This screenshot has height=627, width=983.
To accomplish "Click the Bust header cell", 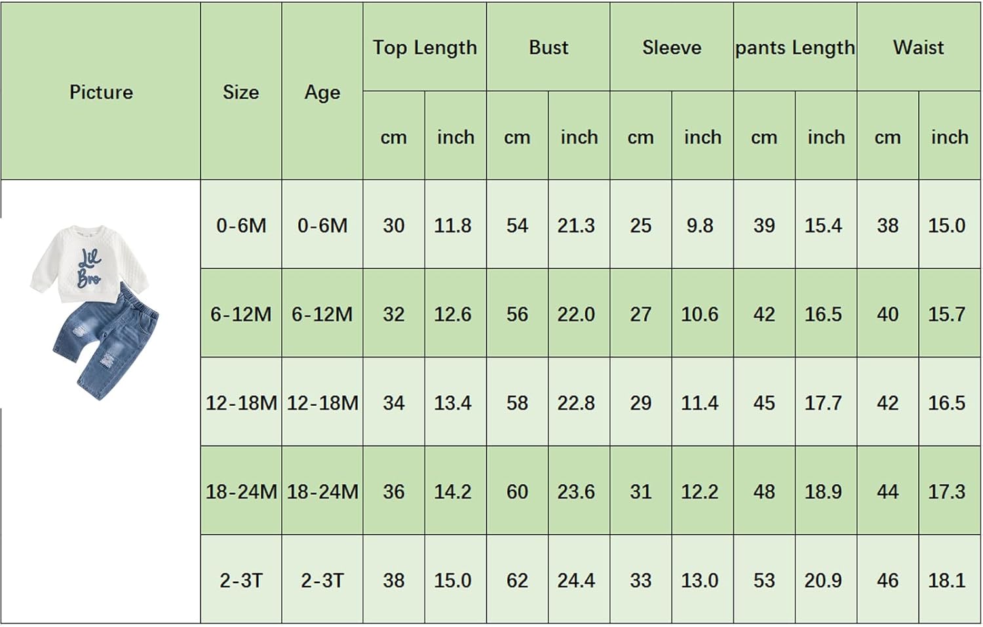I will pos(549,47).
